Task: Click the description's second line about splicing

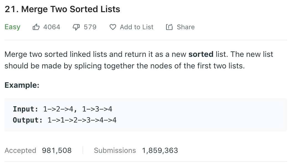Action: click(124, 66)
